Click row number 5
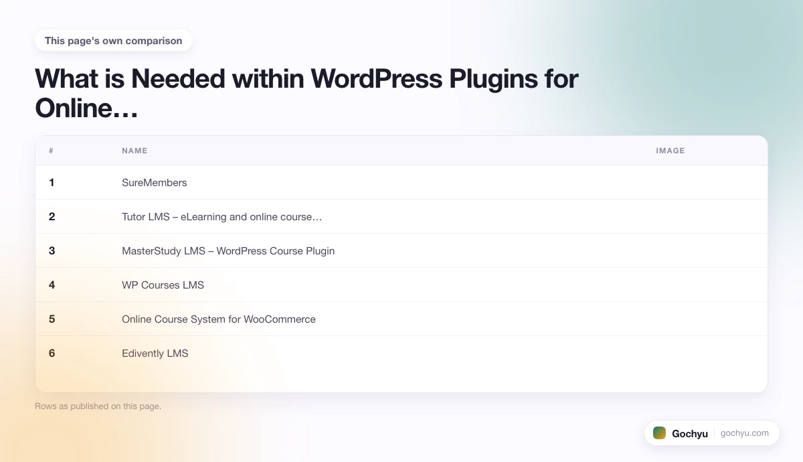Image resolution: width=803 pixels, height=462 pixels. point(52,319)
